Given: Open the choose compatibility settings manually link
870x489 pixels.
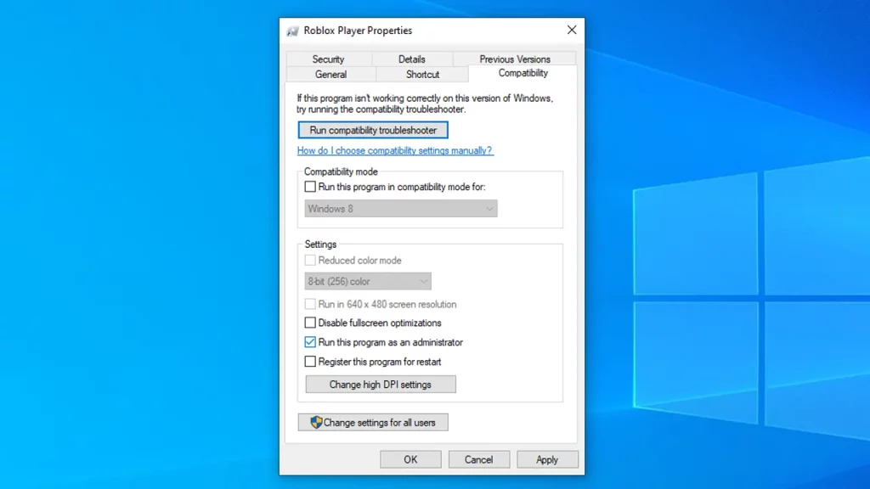Looking at the screenshot, I should pyautogui.click(x=394, y=150).
